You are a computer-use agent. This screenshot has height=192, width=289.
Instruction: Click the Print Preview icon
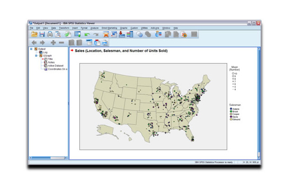click(58, 34)
